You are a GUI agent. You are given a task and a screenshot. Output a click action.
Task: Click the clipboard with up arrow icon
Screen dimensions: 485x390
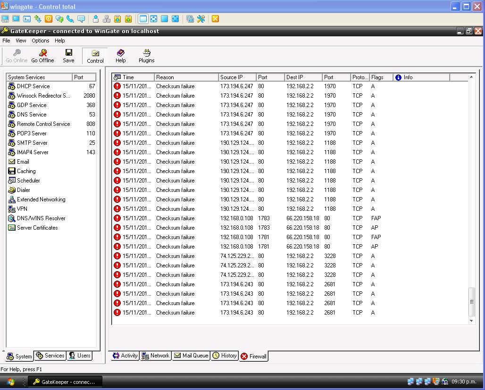128,19
